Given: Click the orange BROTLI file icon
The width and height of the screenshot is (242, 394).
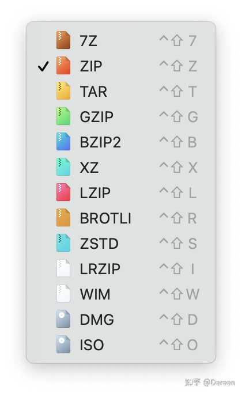Looking at the screenshot, I should point(63,218).
